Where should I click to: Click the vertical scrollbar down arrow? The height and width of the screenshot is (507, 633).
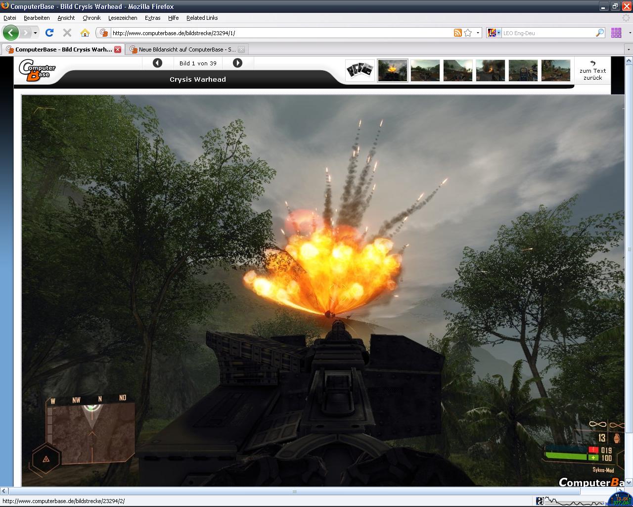click(629, 482)
